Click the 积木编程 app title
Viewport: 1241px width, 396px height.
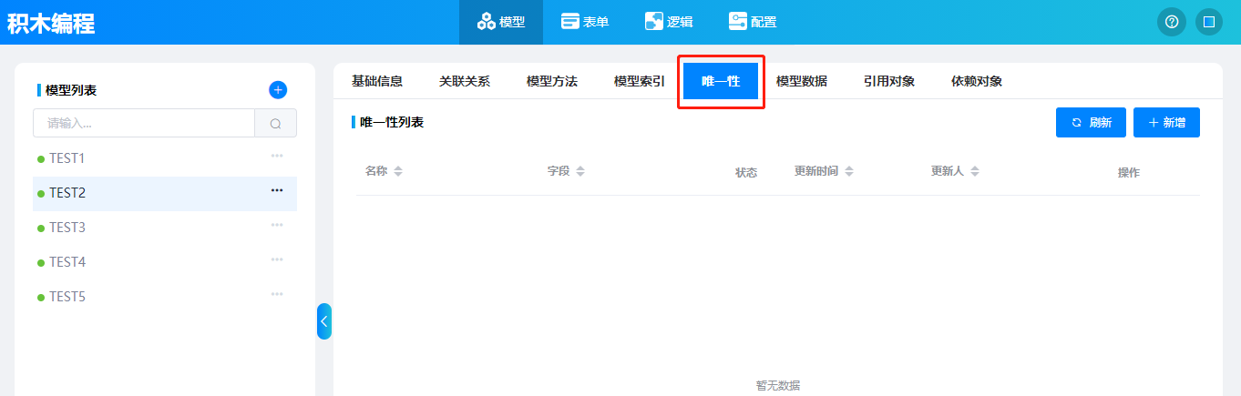coord(51,23)
